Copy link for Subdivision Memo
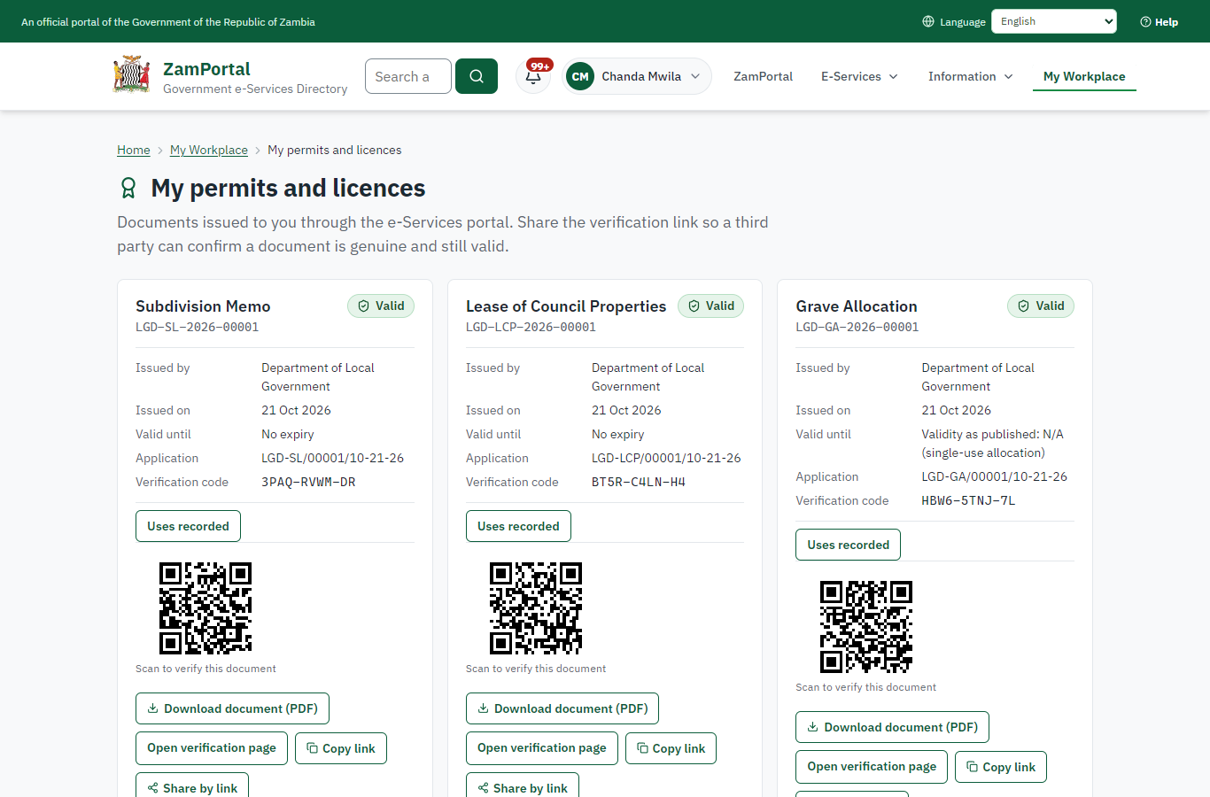The width and height of the screenshot is (1210, 797). 341,748
